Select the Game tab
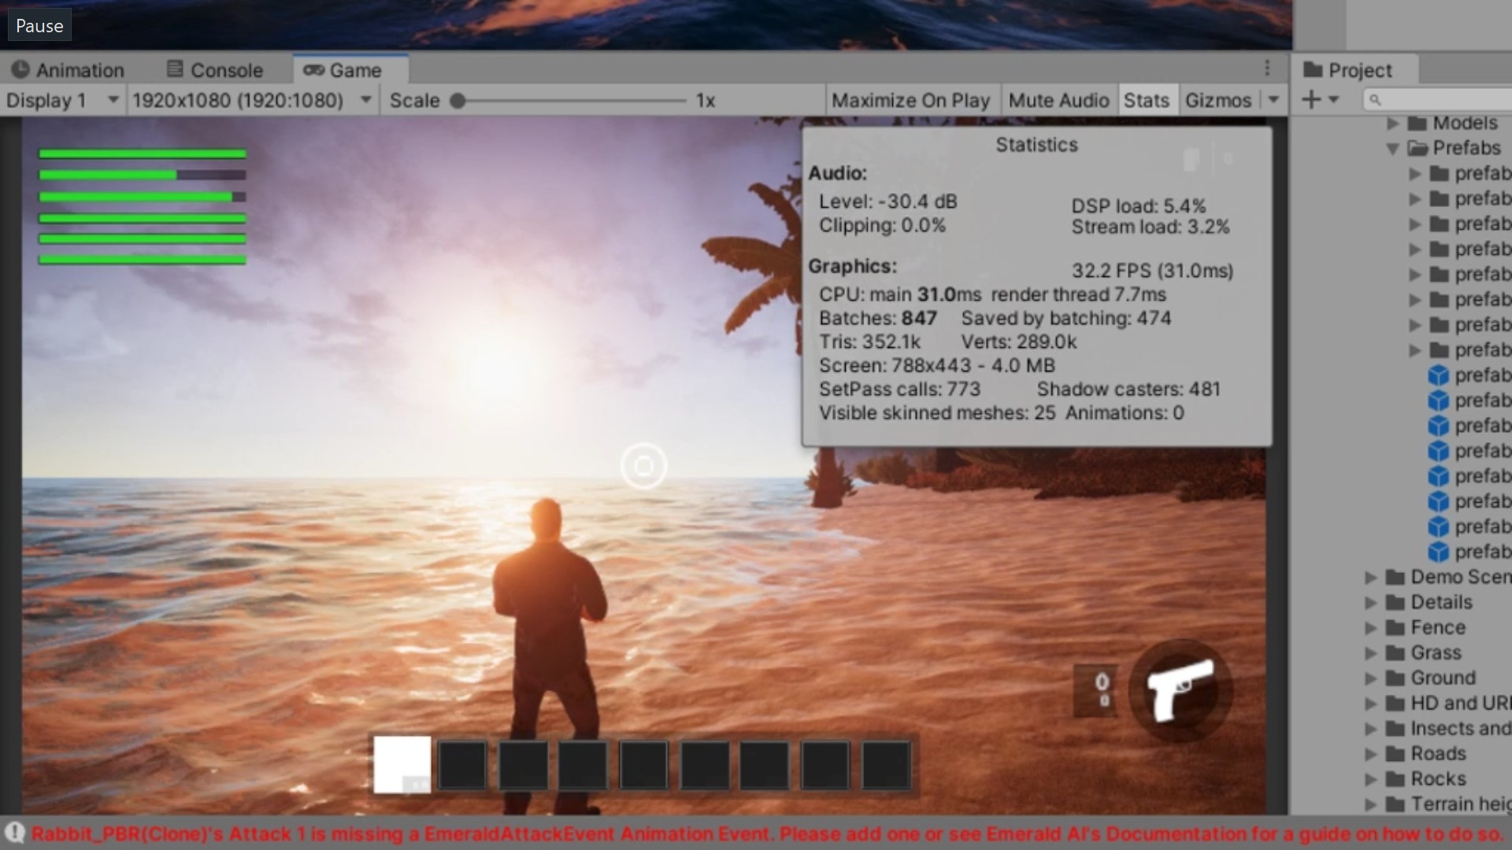The height and width of the screenshot is (850, 1512). click(350, 70)
